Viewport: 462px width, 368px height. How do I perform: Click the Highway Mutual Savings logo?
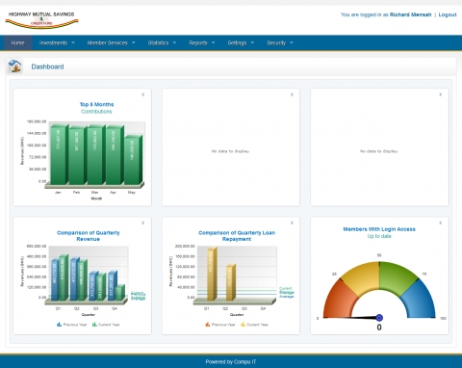(41, 20)
